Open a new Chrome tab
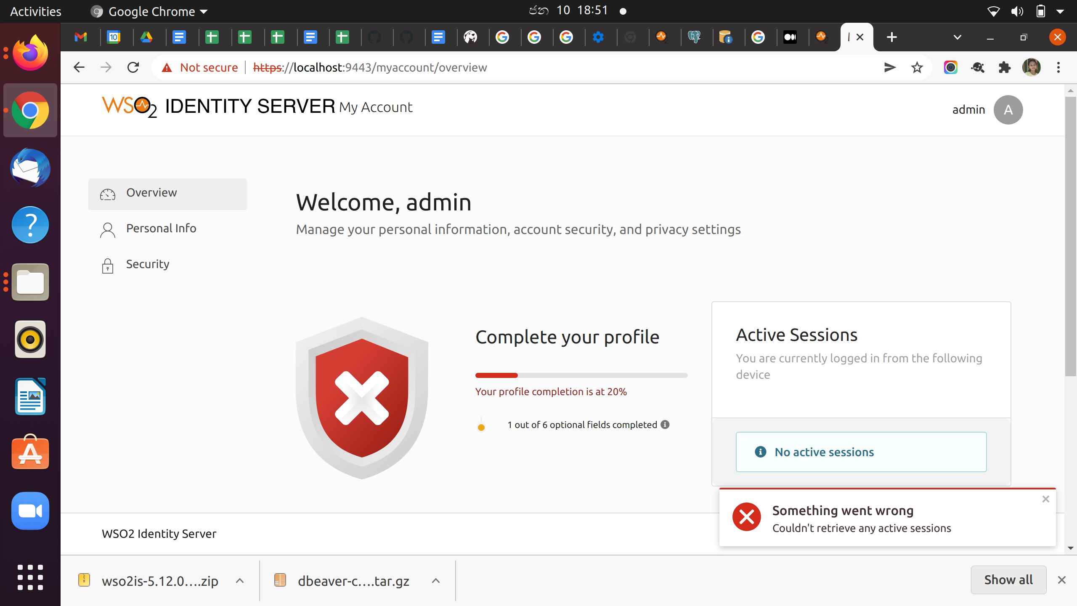The image size is (1077, 606). coord(891,37)
